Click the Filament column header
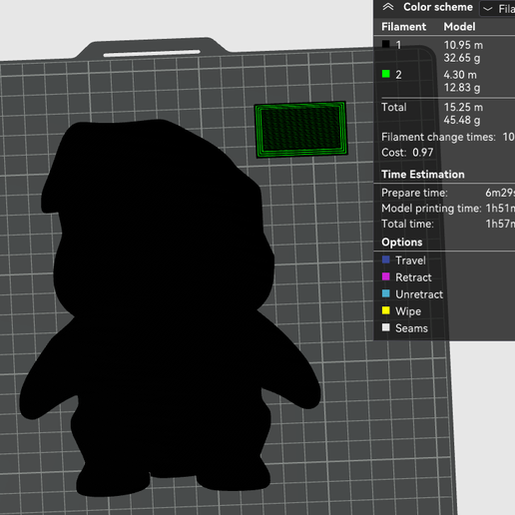The image size is (515, 515). point(403,27)
